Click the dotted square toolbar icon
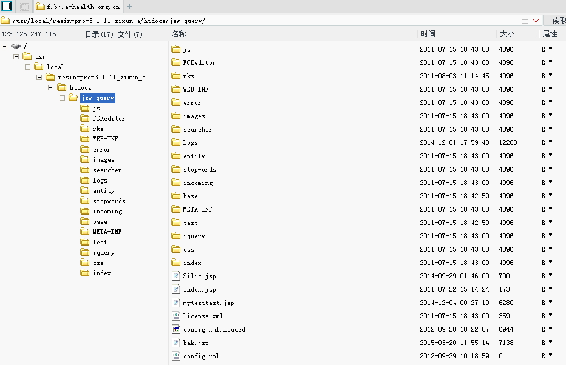Image resolution: width=566 pixels, height=365 pixels. click(24, 7)
